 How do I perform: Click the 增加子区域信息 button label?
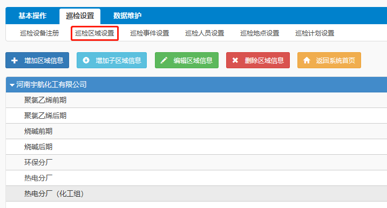[118, 61]
